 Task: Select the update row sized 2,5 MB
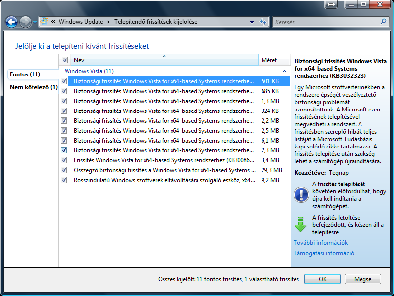pos(179,130)
